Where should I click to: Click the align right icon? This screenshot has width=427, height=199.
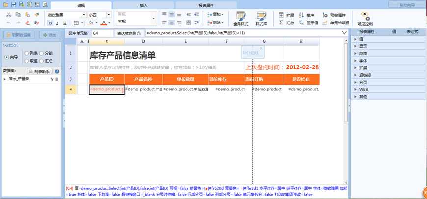[179, 23]
